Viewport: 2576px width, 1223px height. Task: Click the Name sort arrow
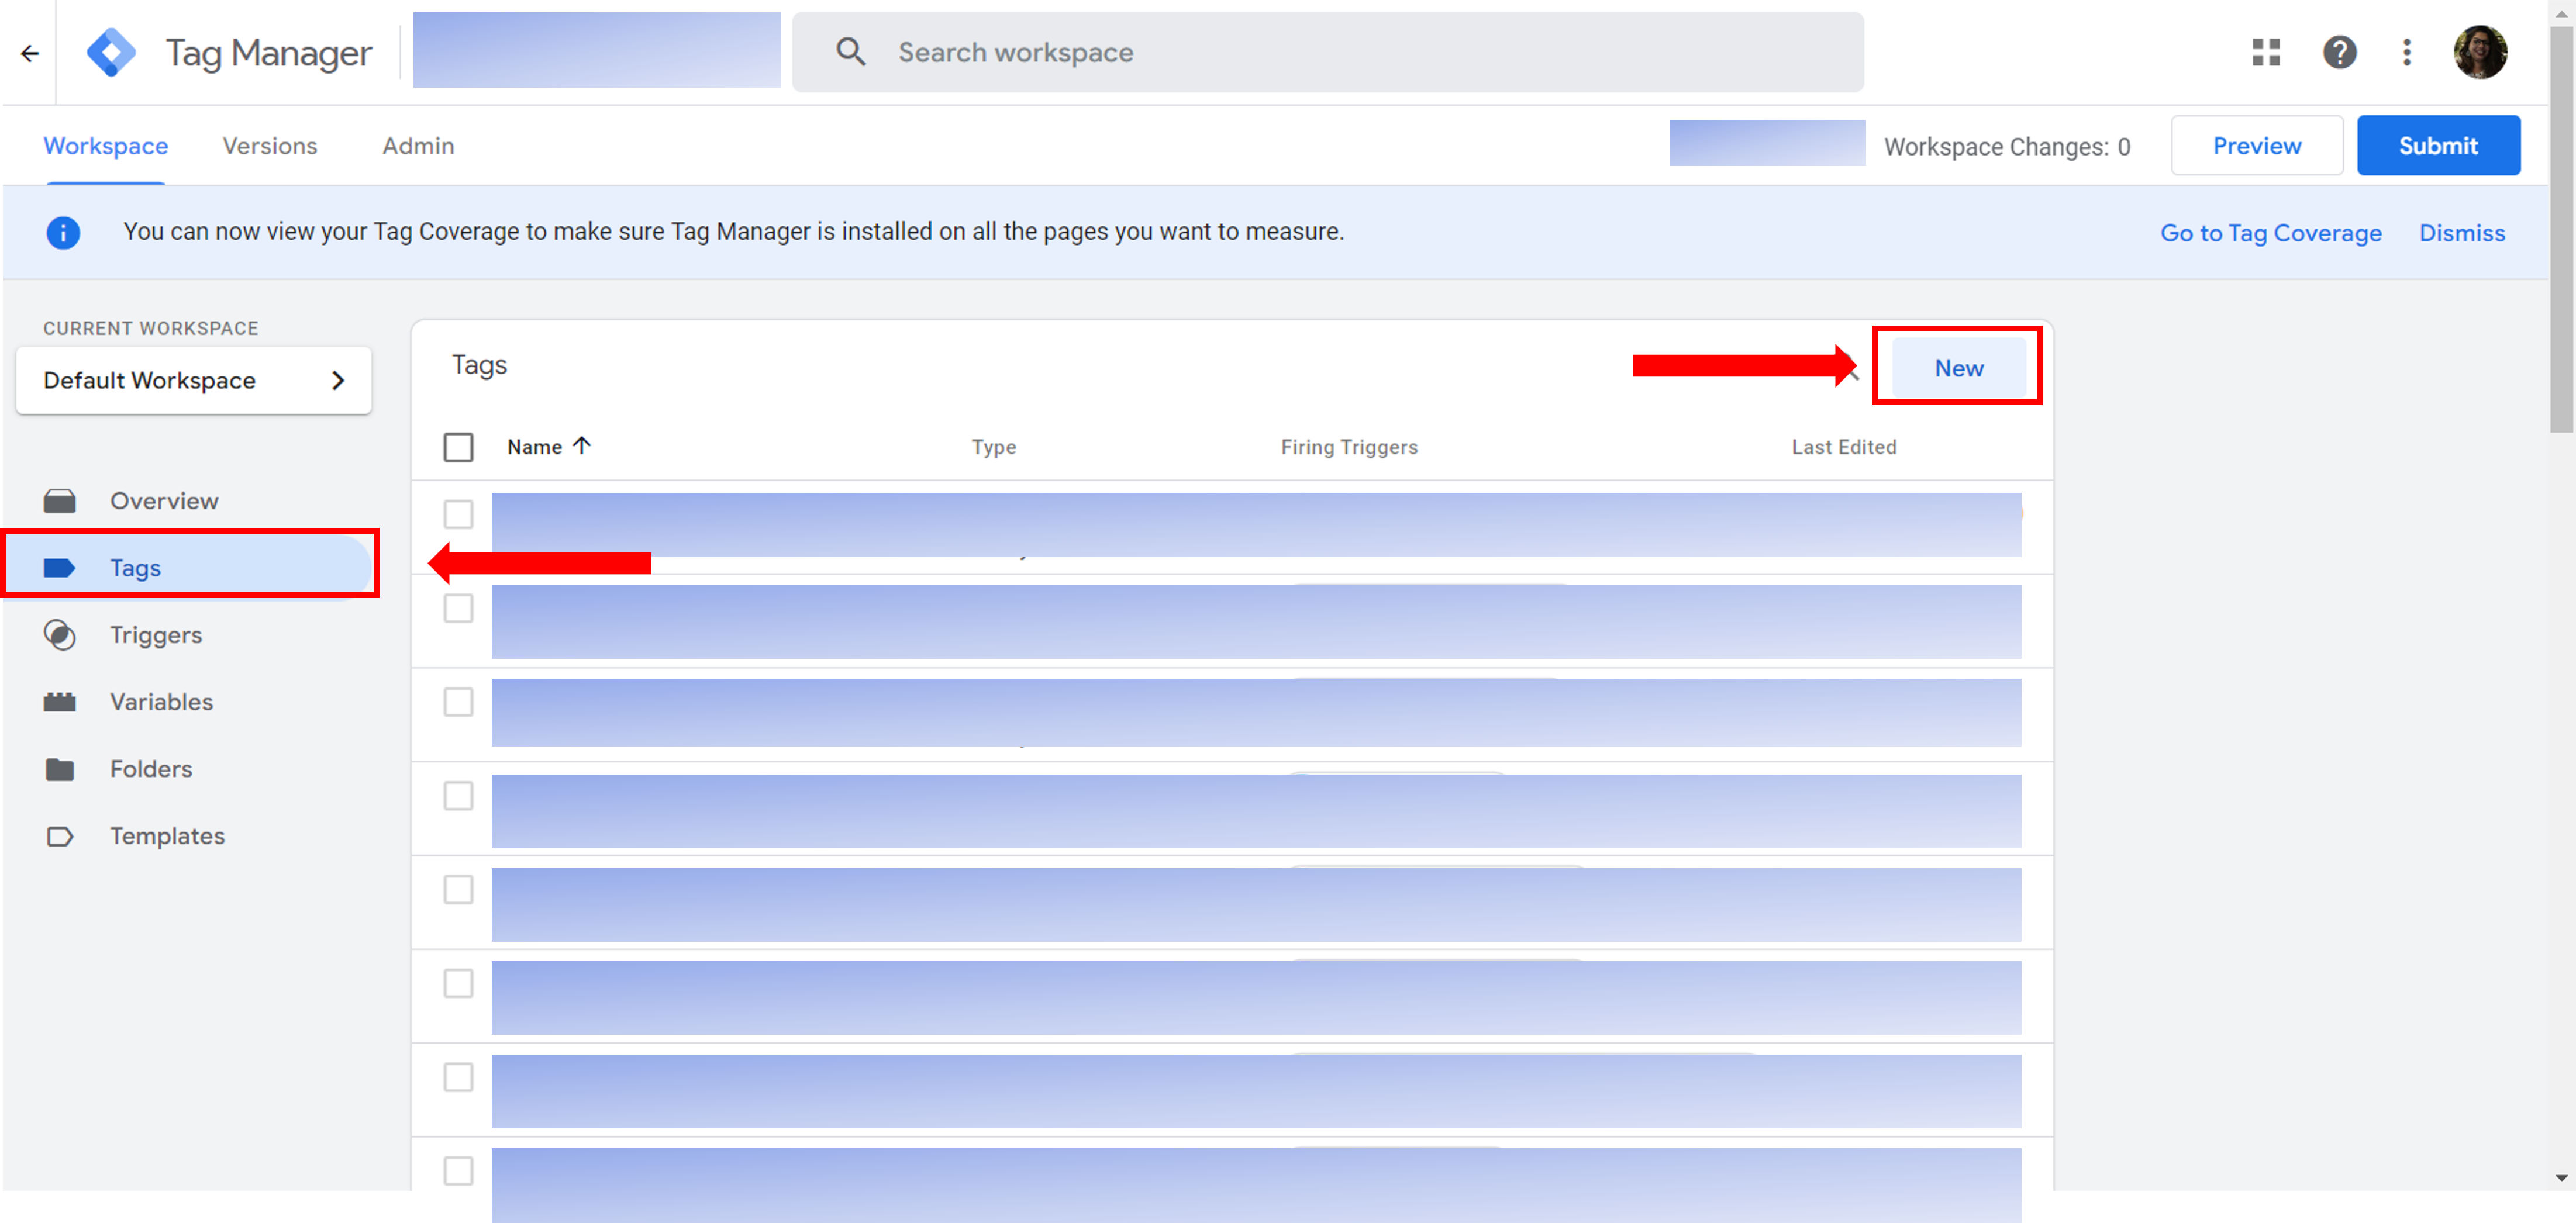pyautogui.click(x=582, y=446)
